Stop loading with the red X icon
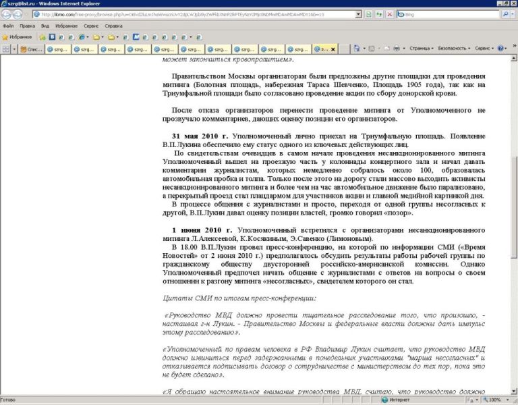 [x=389, y=14]
